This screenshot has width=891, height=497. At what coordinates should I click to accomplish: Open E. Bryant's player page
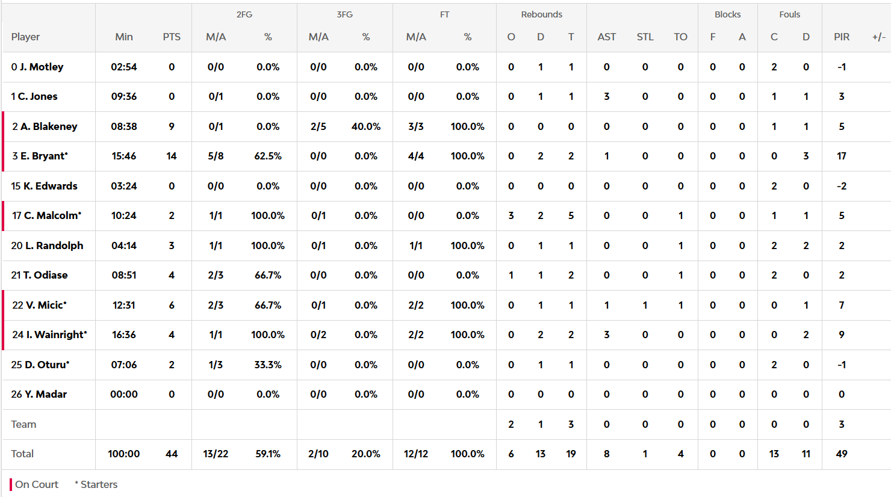pos(44,156)
